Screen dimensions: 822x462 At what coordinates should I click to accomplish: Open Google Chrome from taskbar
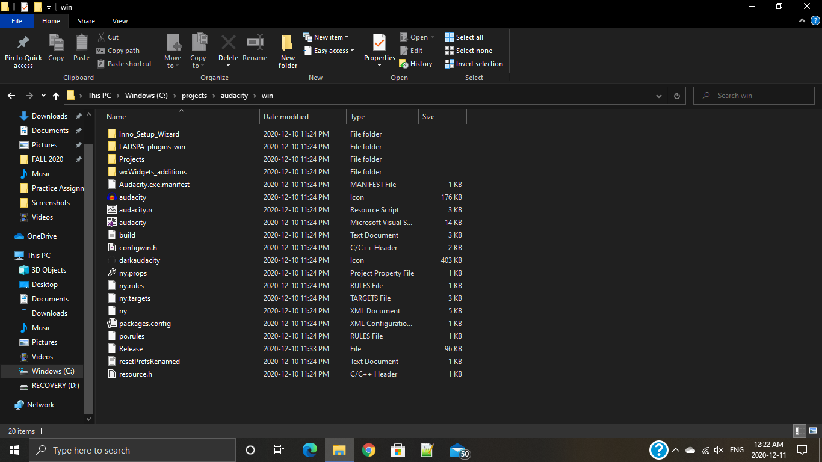pyautogui.click(x=369, y=450)
